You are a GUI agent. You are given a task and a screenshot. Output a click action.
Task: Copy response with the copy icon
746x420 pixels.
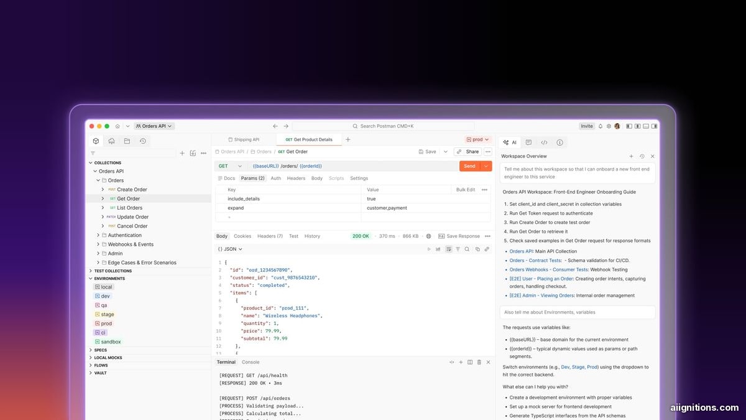[477, 249]
